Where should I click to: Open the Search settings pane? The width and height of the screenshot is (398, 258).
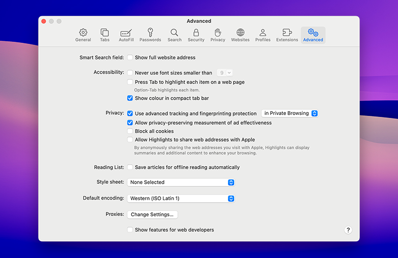175,35
